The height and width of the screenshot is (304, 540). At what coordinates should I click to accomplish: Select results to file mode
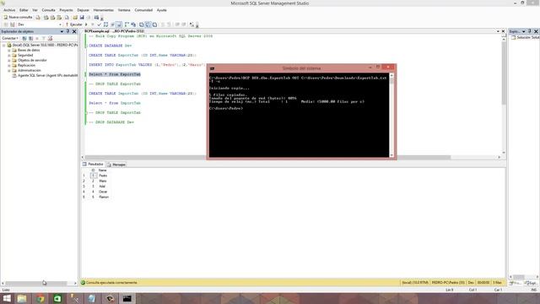click(154, 24)
